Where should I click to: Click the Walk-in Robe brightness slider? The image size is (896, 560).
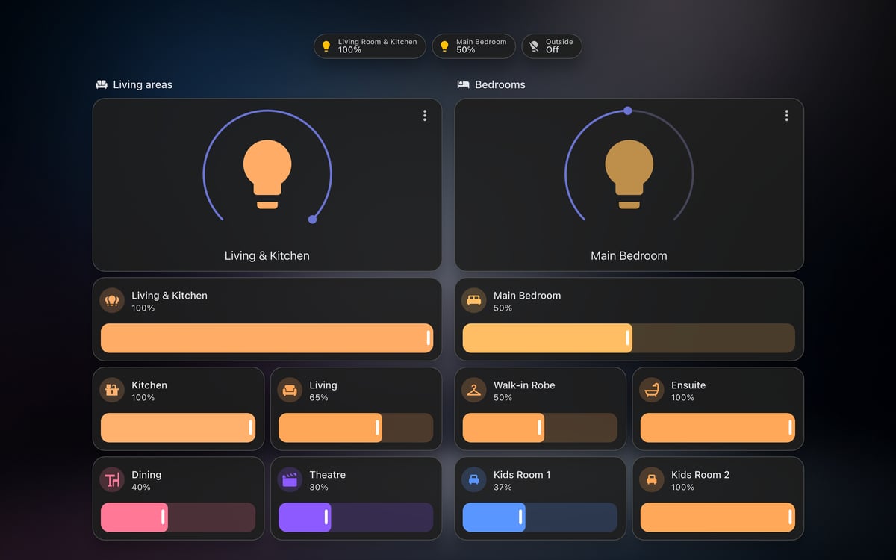pyautogui.click(x=540, y=428)
